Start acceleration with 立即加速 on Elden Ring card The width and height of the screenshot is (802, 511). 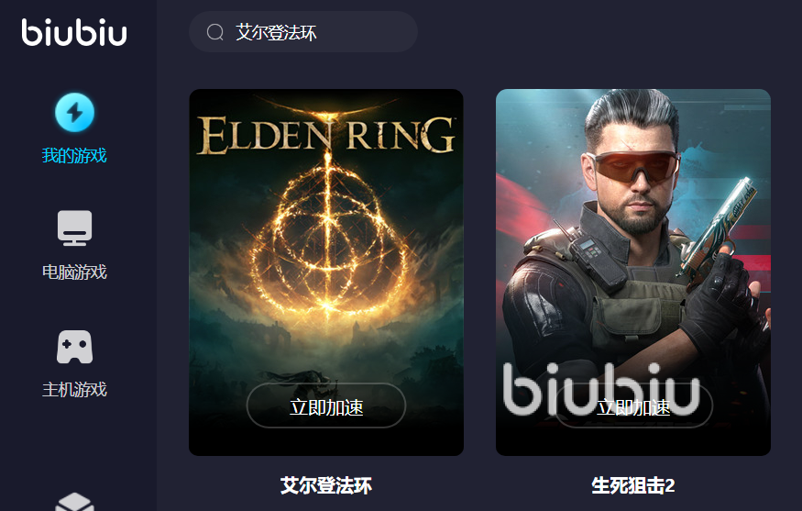[x=326, y=405]
